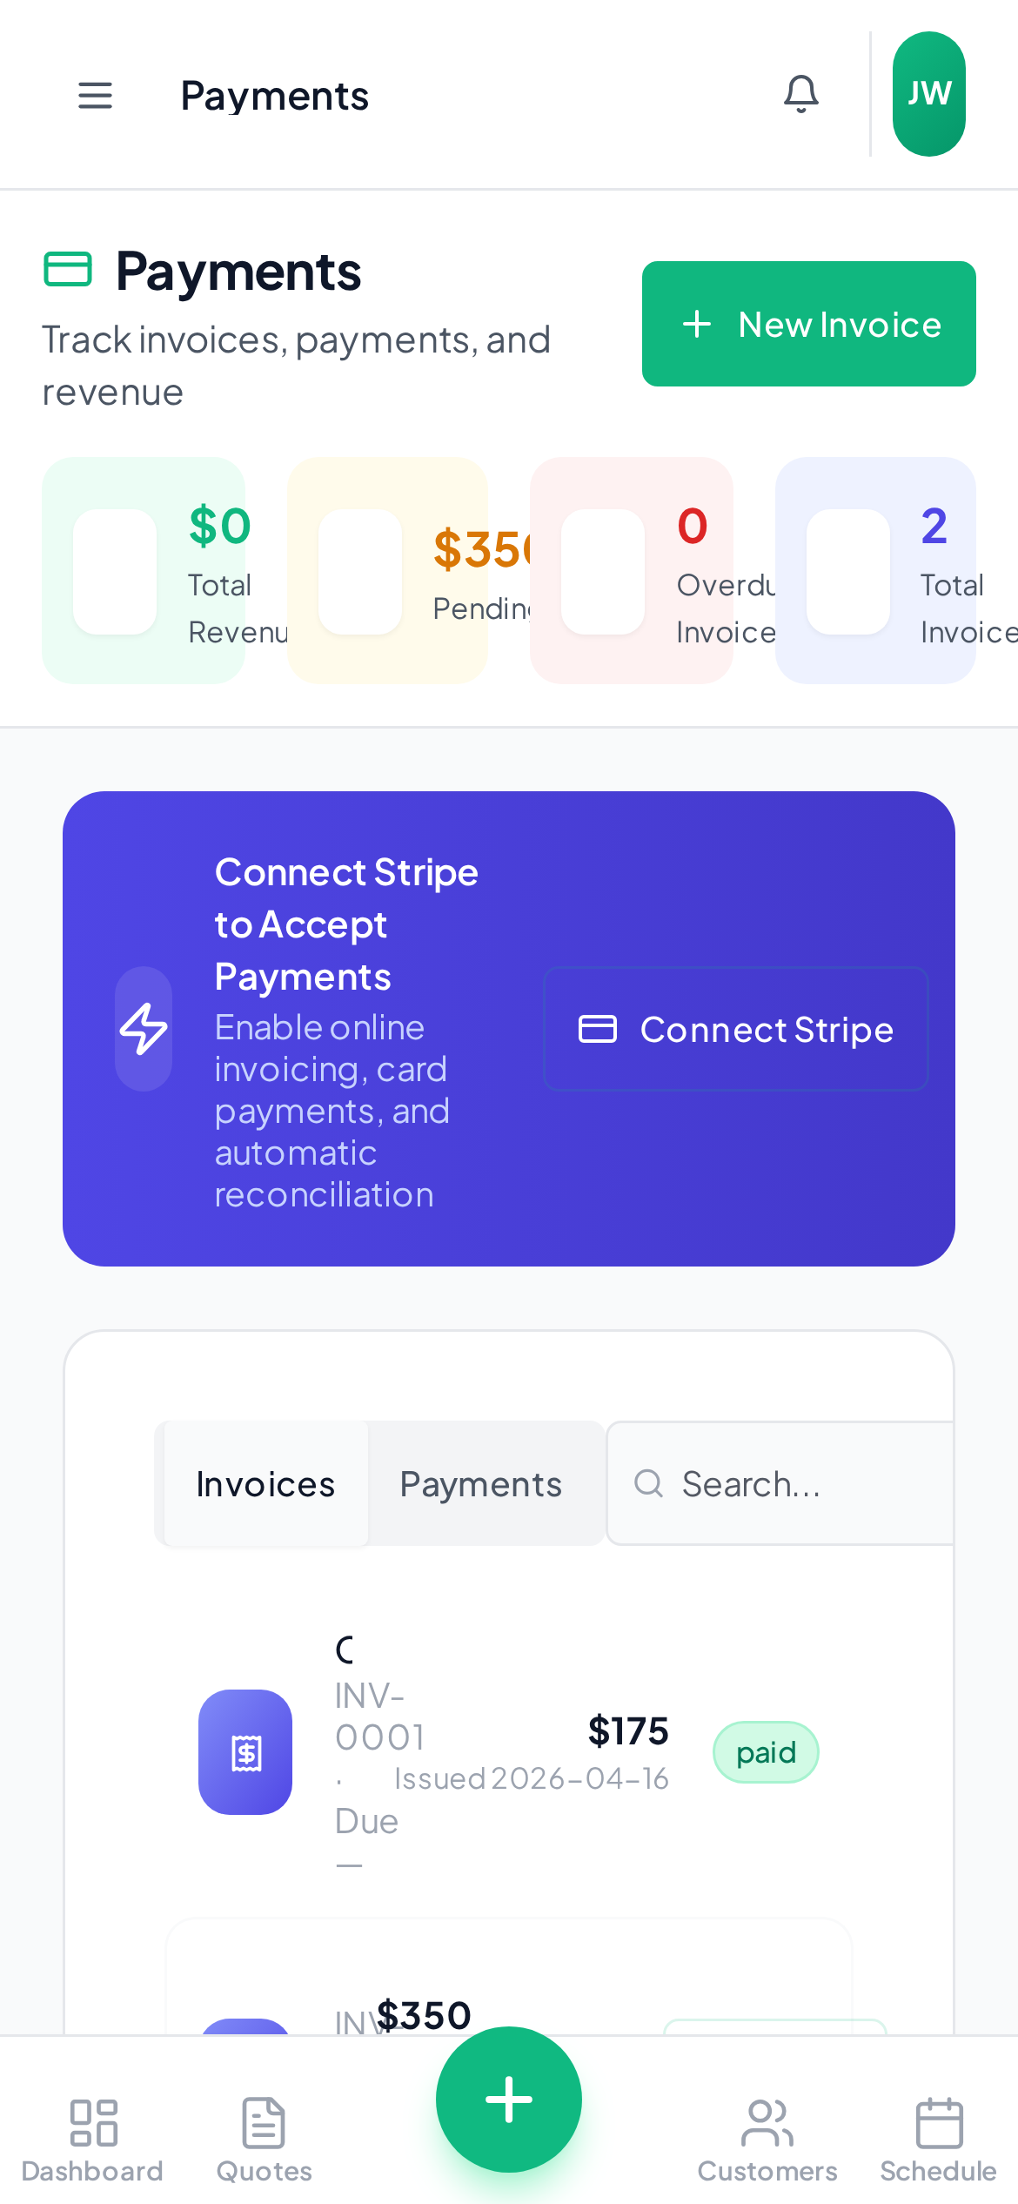
Task: Click the lightning bolt icon in Stripe banner
Action: point(144,1029)
